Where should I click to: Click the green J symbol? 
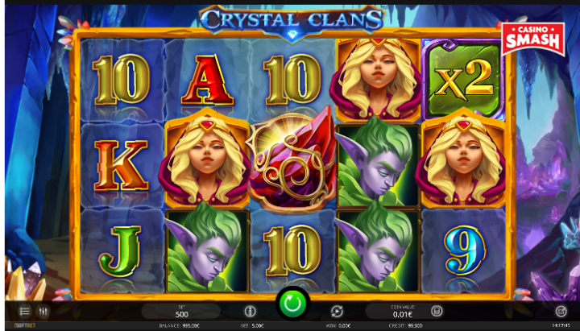click(120, 250)
